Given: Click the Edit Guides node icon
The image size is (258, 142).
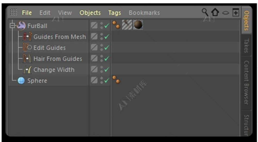Looking at the screenshot, I should coord(27,48).
